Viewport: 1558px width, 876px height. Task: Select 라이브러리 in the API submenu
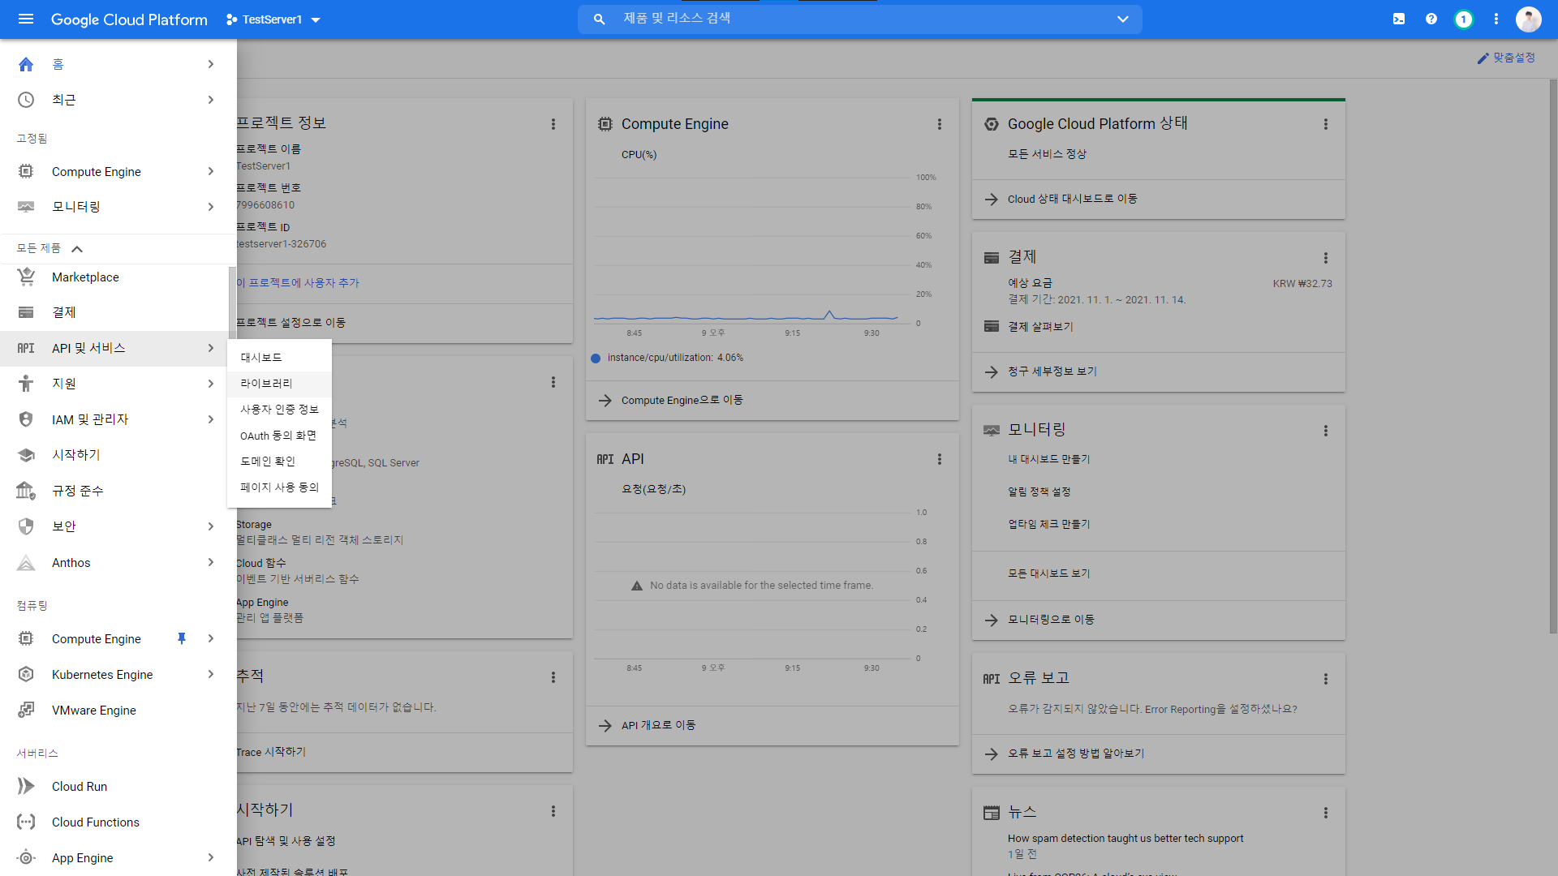266,384
